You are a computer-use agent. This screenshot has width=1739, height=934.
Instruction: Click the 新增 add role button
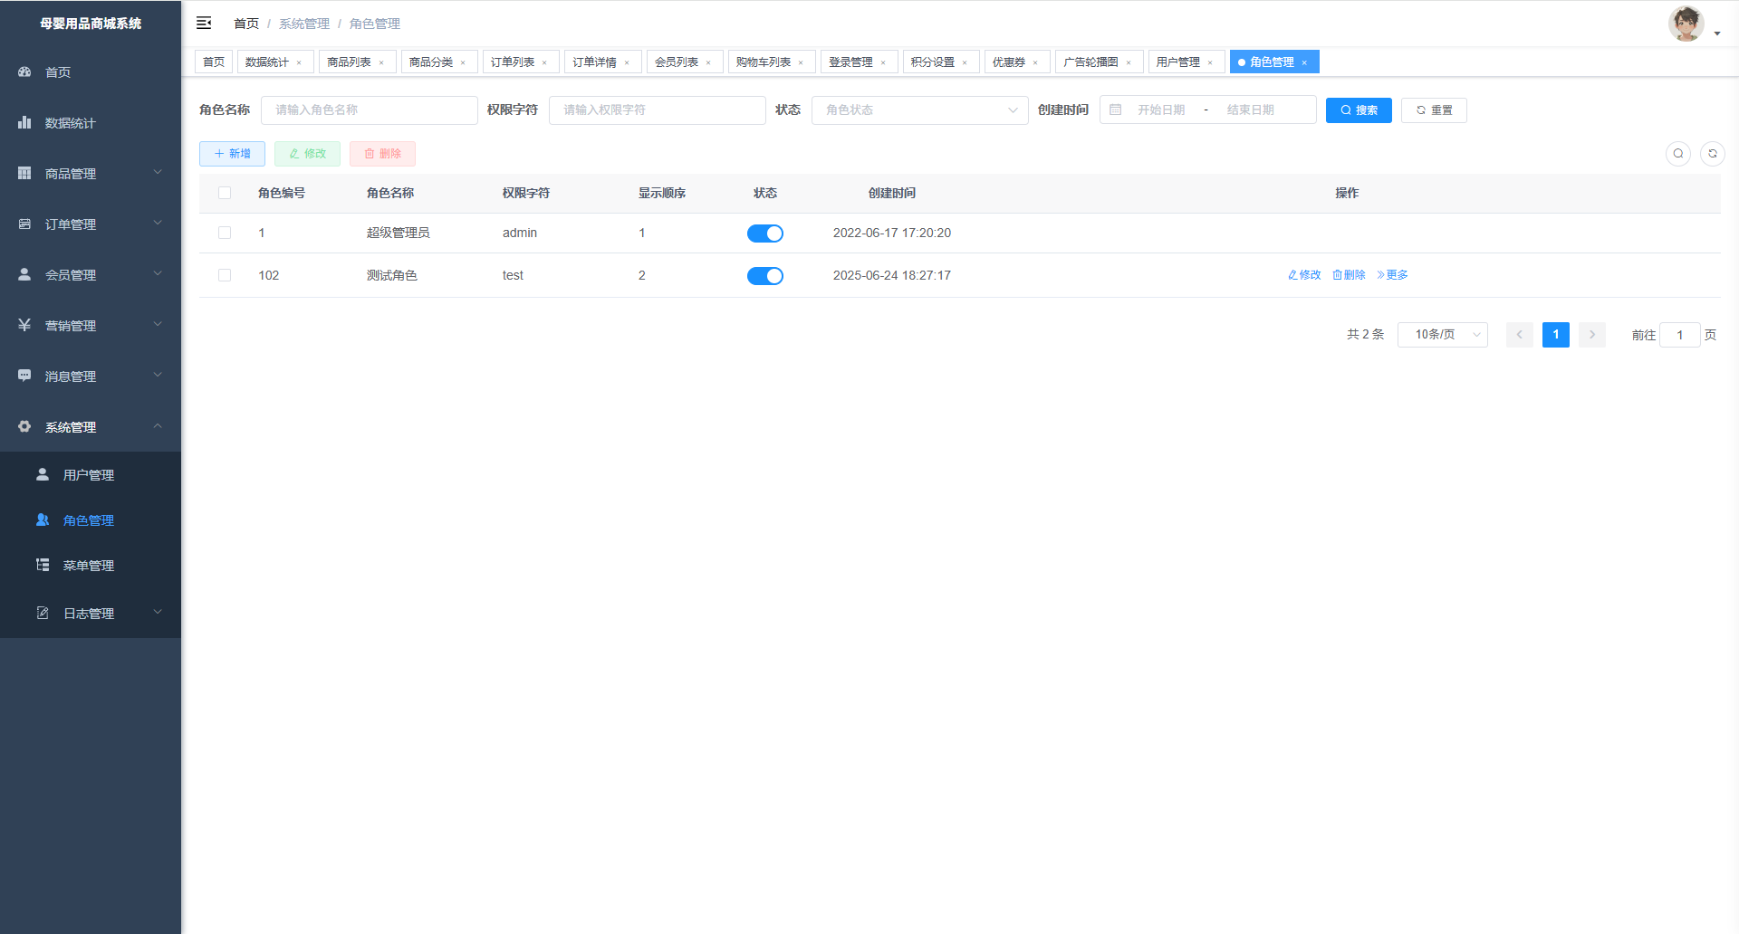(x=232, y=154)
